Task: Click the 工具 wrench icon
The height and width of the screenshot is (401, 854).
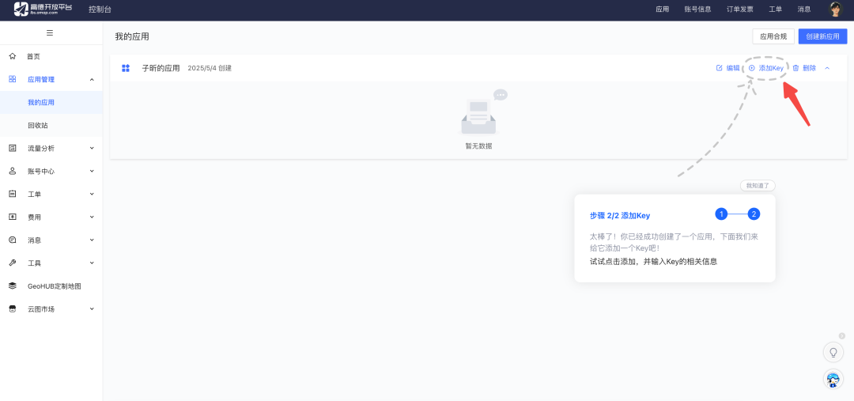Action: [x=13, y=263]
